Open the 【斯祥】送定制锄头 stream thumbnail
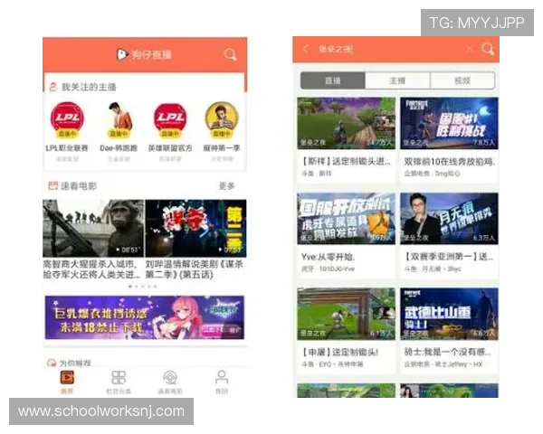The width and height of the screenshot is (543, 434). click(346, 123)
